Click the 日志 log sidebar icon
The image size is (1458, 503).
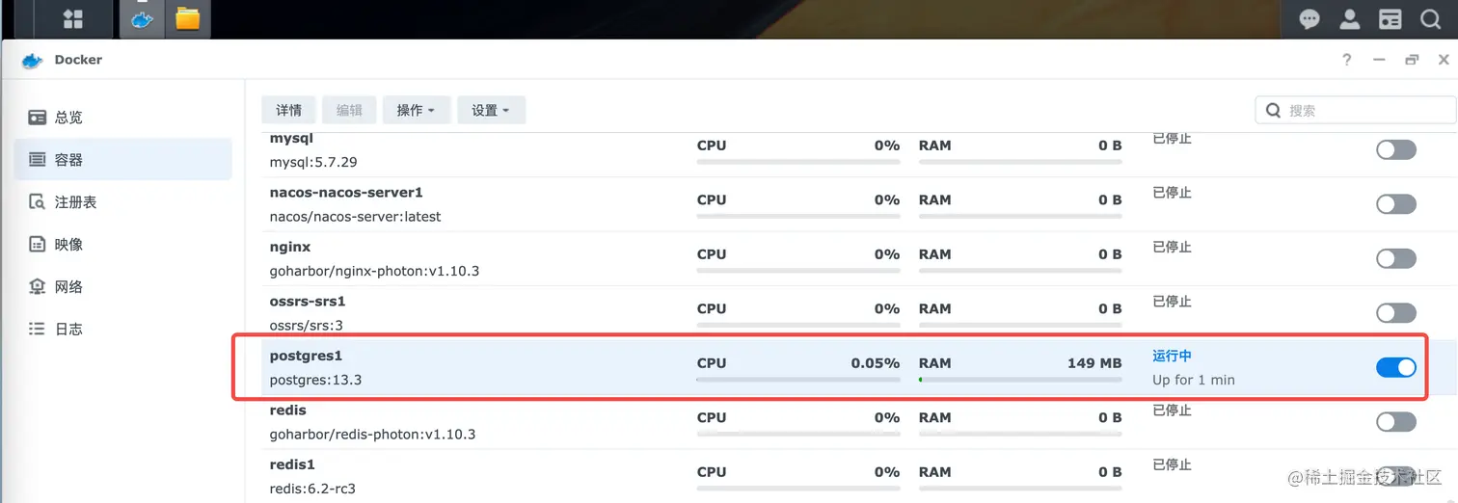38,329
